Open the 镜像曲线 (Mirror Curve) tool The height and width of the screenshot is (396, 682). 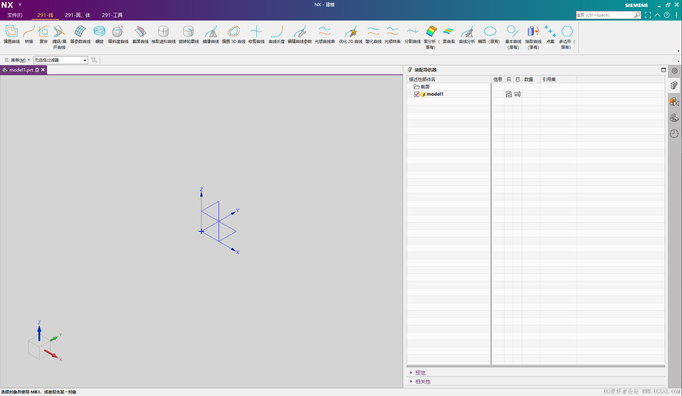[x=211, y=34]
